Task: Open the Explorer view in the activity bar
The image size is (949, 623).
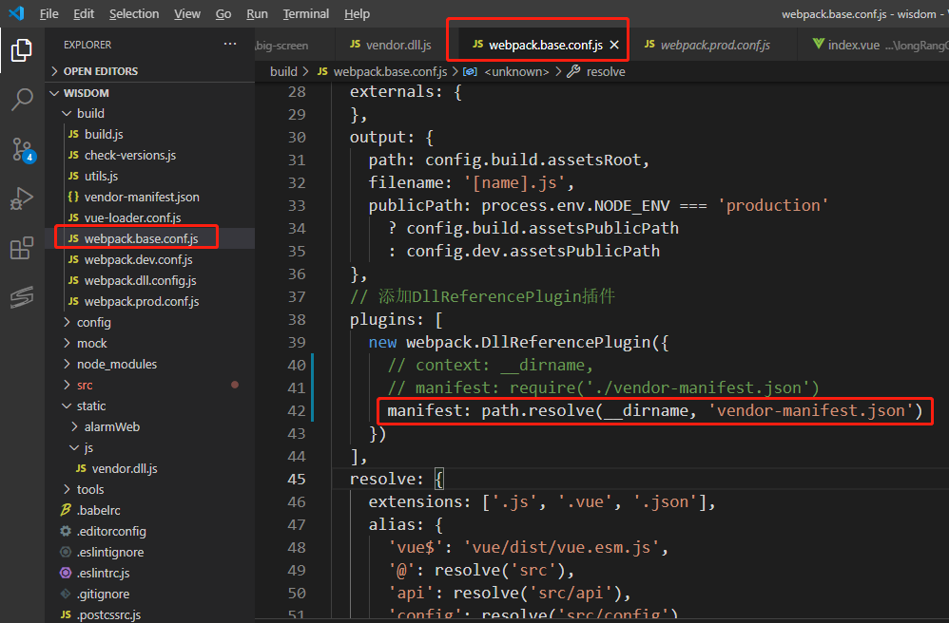Action: [22, 50]
